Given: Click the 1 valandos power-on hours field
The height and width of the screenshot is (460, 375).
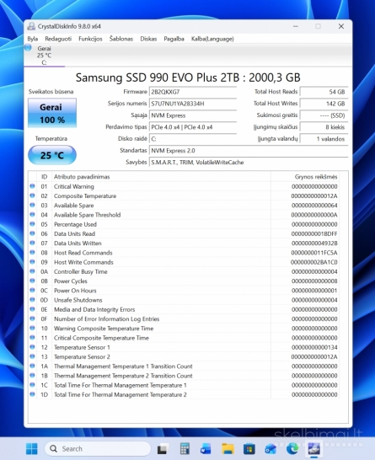Looking at the screenshot, I should (x=324, y=139).
